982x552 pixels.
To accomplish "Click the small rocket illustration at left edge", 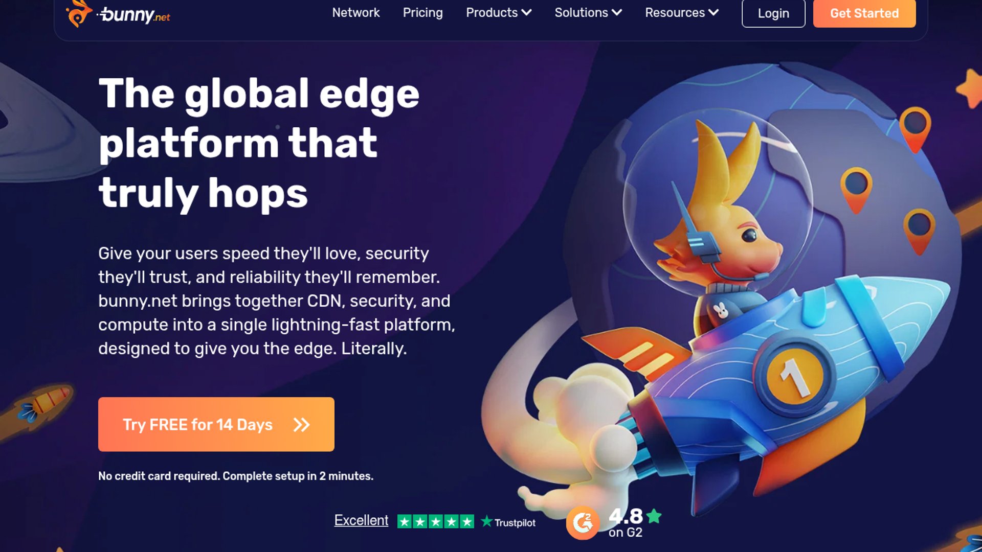I will 43,404.
